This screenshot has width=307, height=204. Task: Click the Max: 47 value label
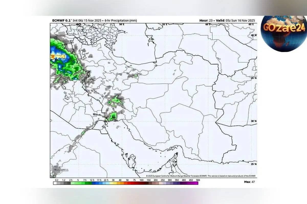pos(249,182)
